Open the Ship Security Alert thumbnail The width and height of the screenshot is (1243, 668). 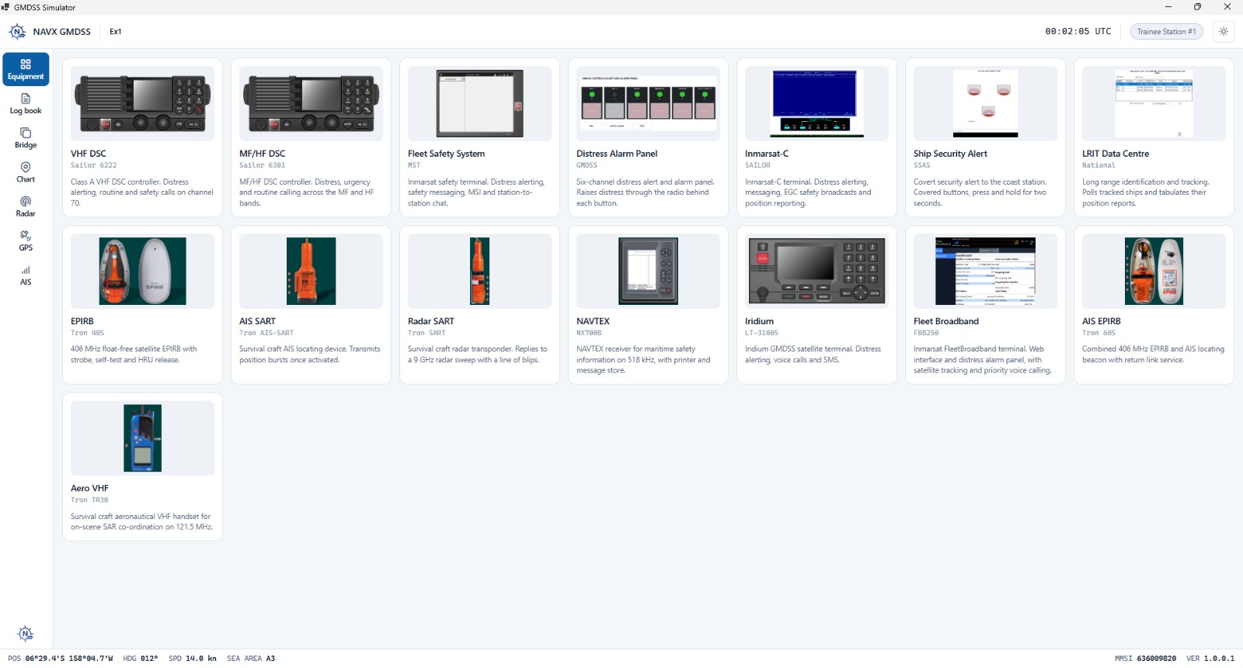click(985, 103)
